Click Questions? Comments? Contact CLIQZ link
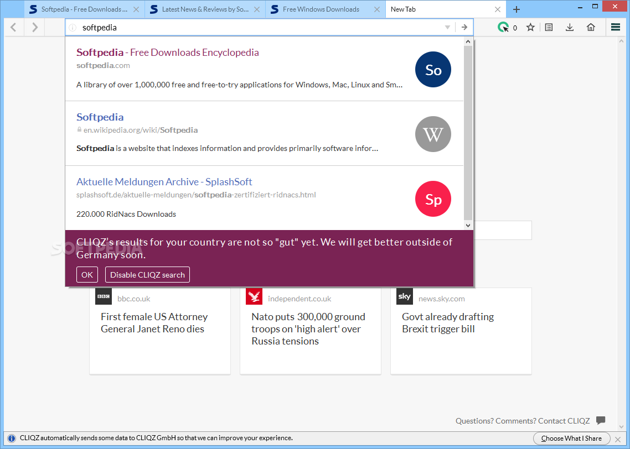Viewport: 630px width, 449px height. click(x=523, y=421)
